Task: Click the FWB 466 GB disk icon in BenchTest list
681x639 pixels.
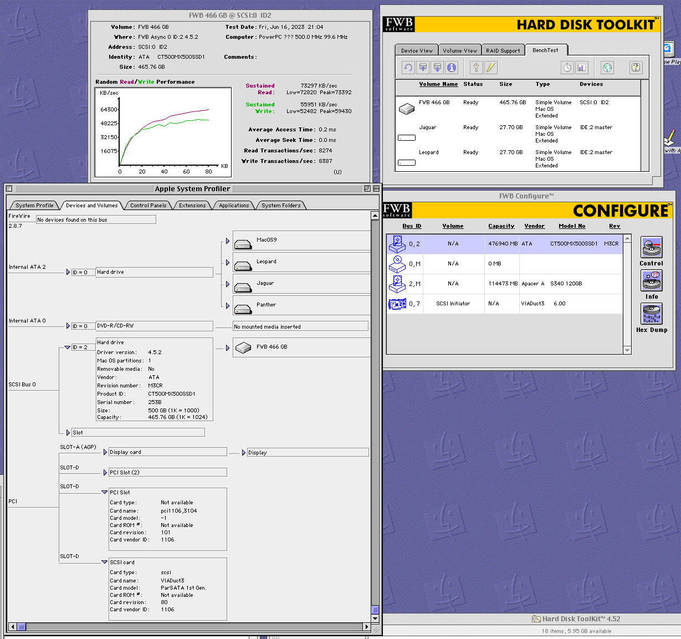Action: point(407,109)
